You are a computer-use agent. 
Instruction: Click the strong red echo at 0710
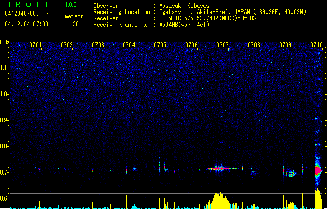[319, 170]
